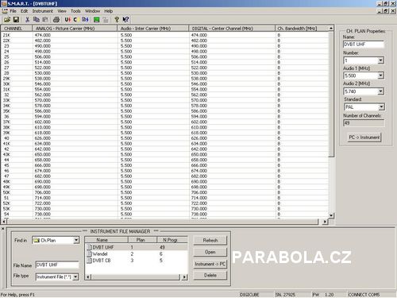Click the yellow question mark help icon

point(117,20)
